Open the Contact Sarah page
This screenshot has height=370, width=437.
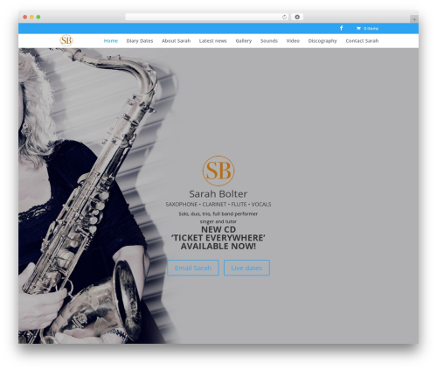point(362,41)
